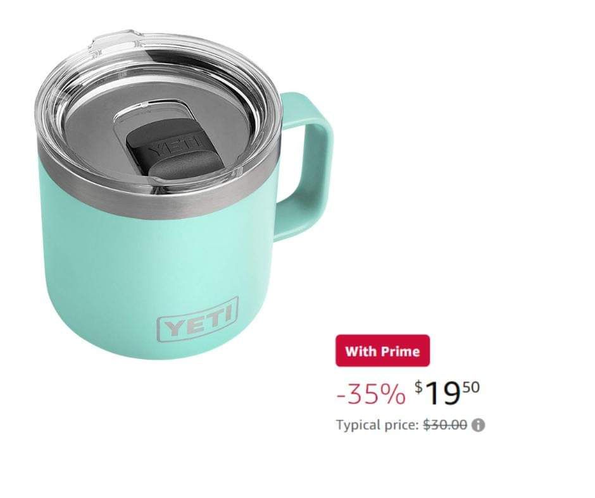The height and width of the screenshot is (498, 595).
Task: Click the large 19 in the price
Action: pos(442,394)
